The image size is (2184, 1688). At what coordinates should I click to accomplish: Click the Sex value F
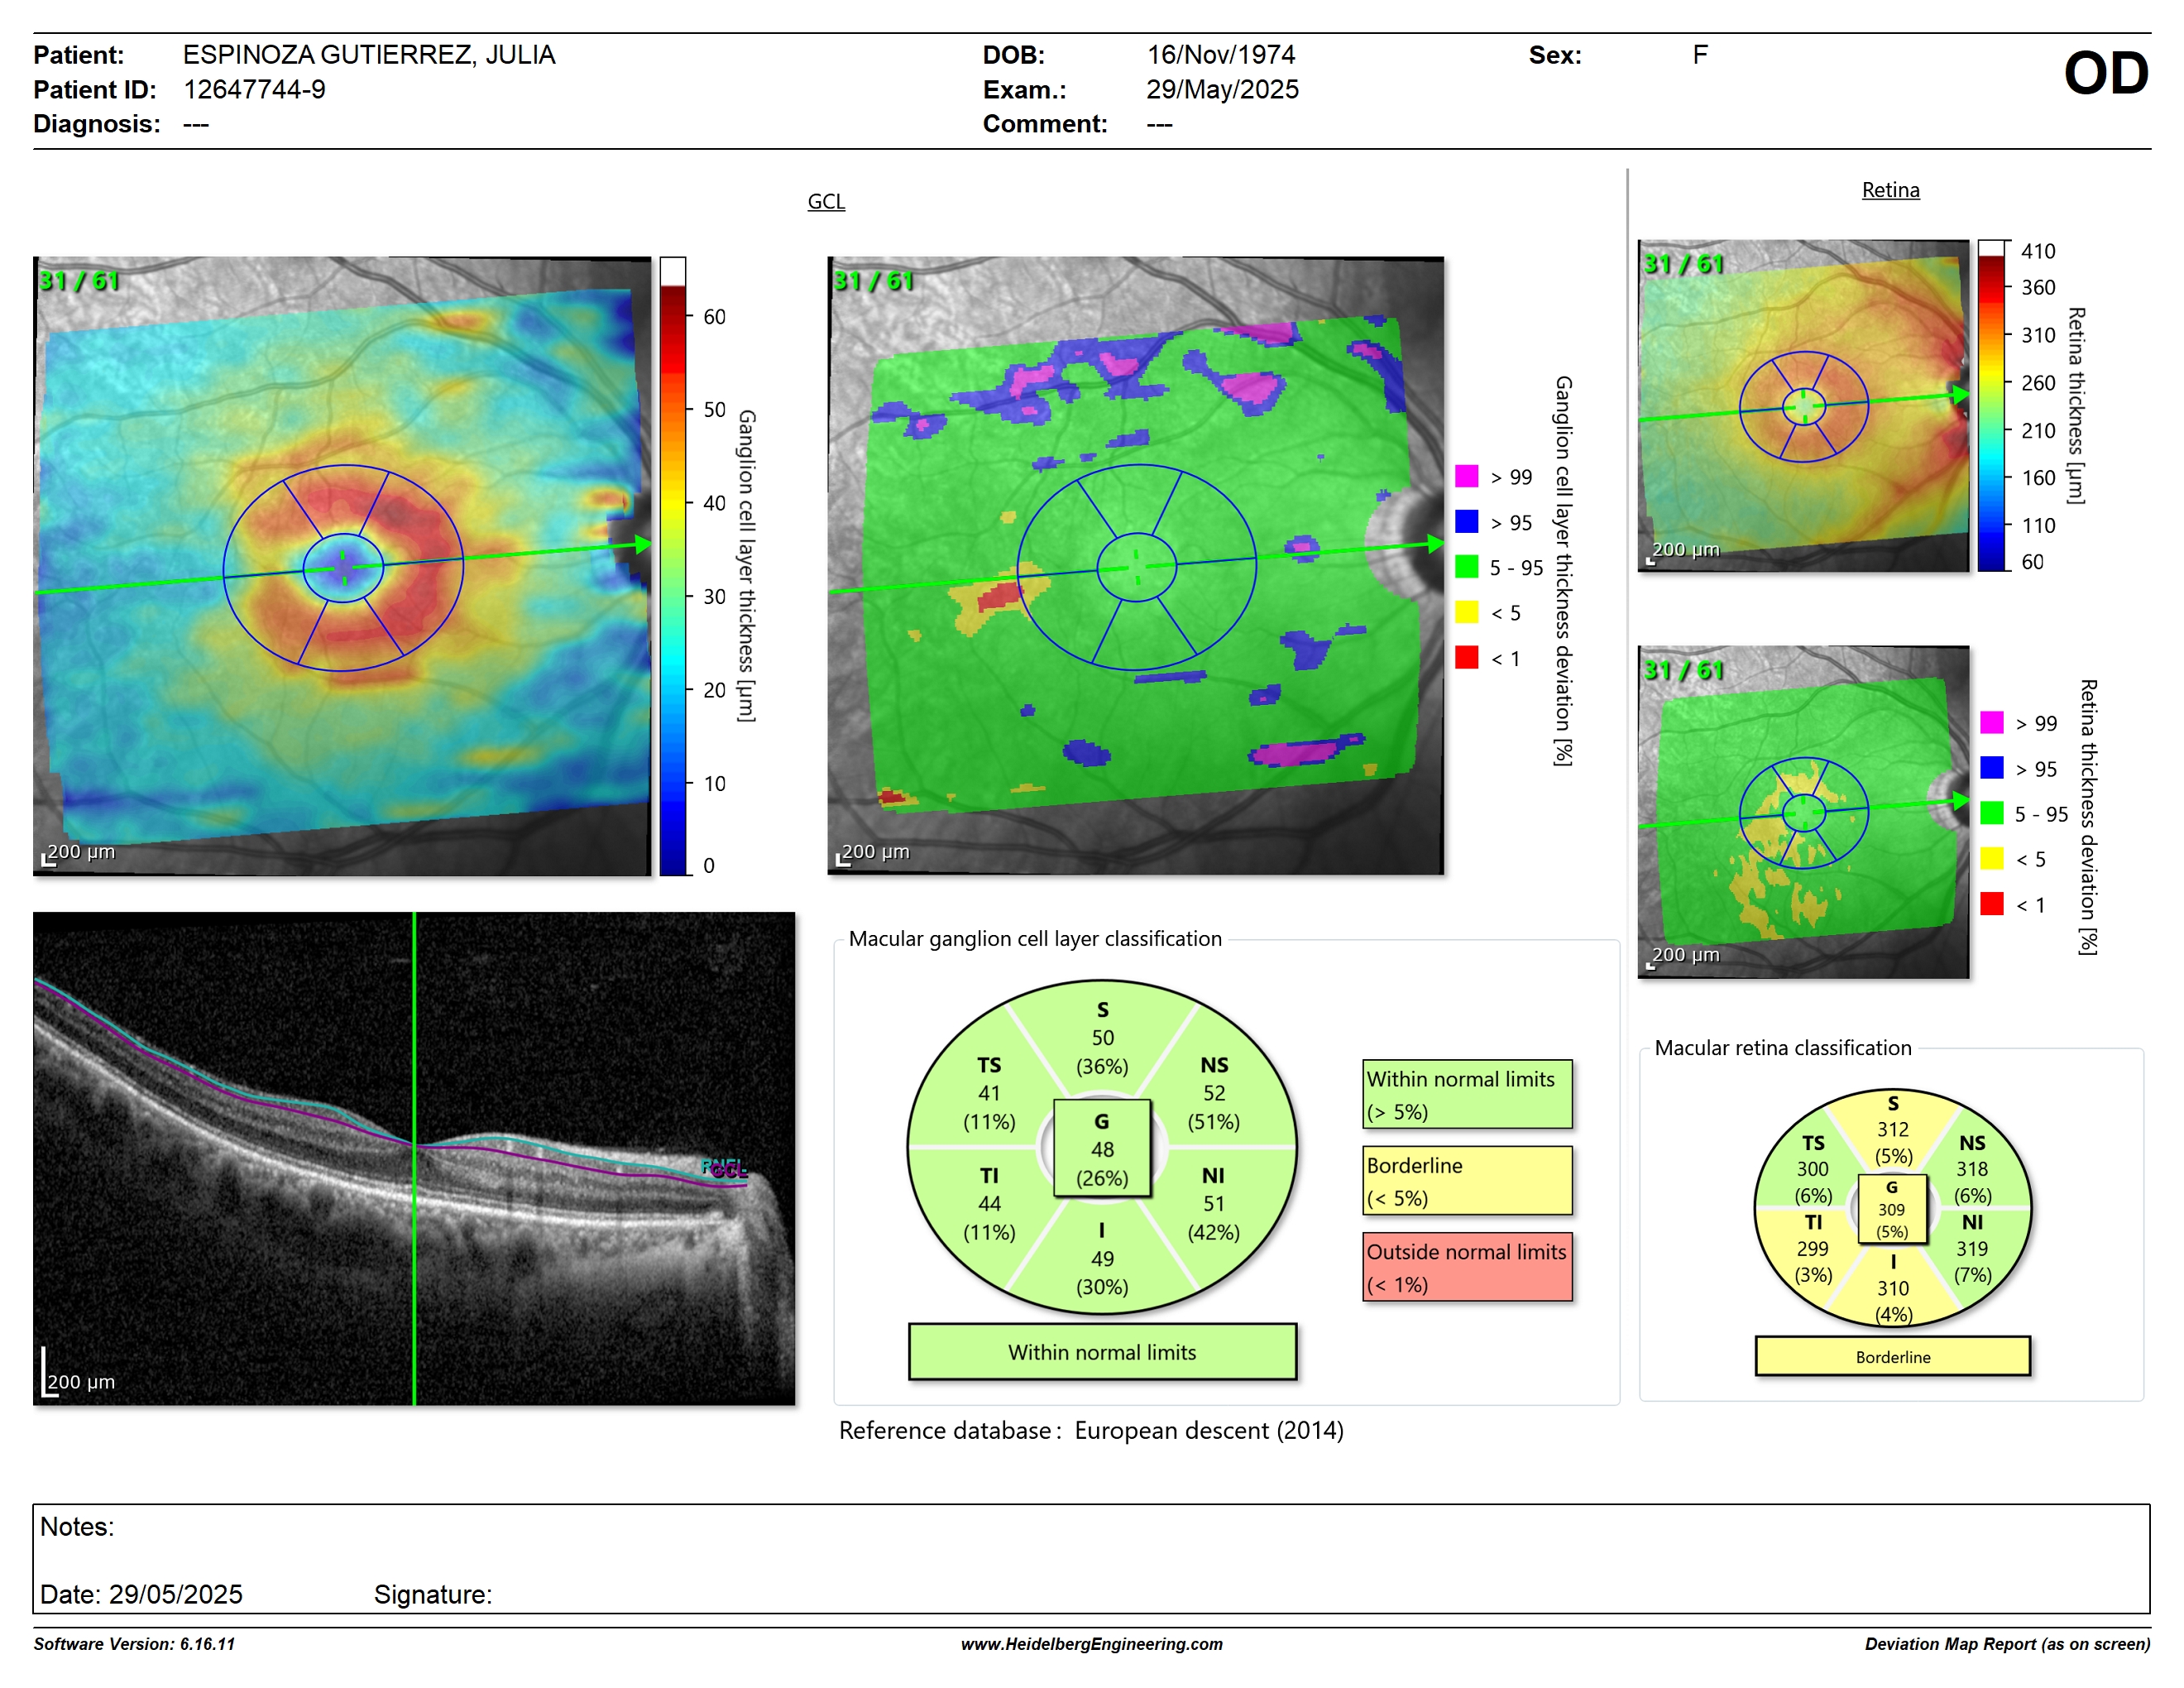coord(1700,55)
